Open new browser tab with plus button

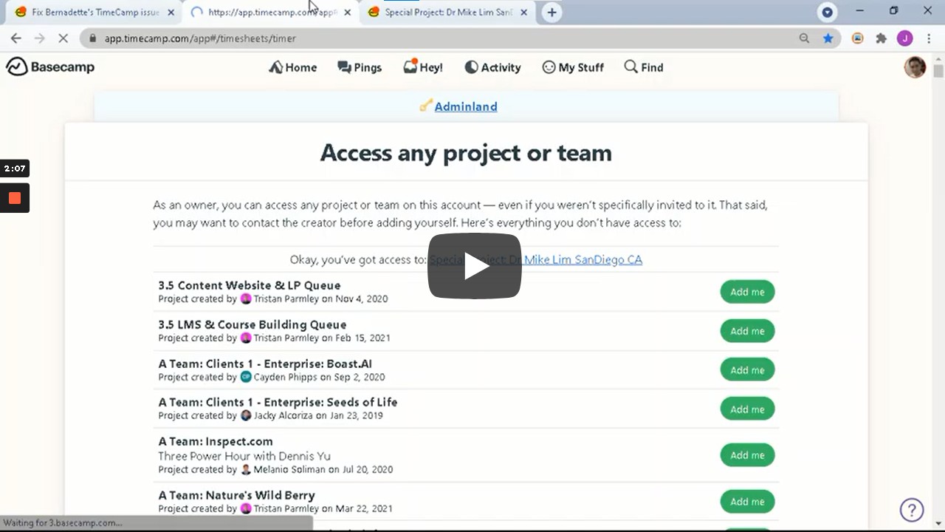click(x=551, y=12)
